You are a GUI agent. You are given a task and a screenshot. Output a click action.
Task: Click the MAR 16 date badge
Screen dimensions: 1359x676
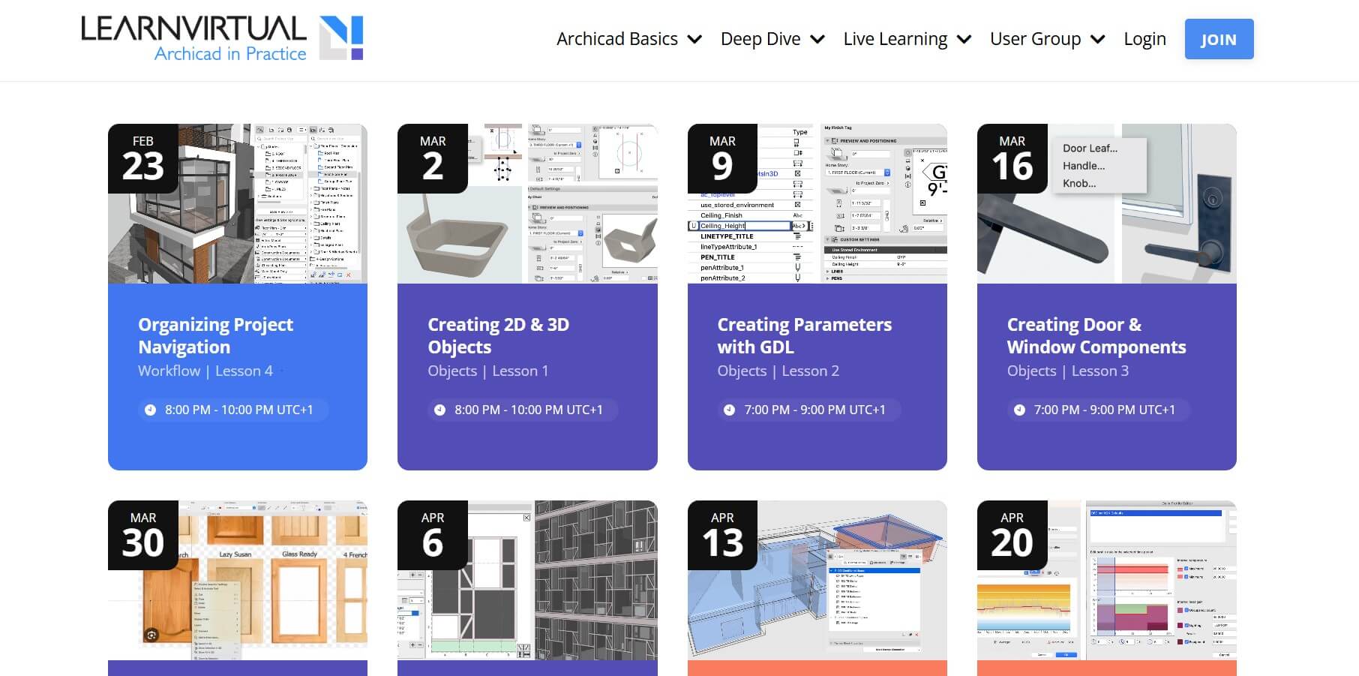(x=1012, y=158)
